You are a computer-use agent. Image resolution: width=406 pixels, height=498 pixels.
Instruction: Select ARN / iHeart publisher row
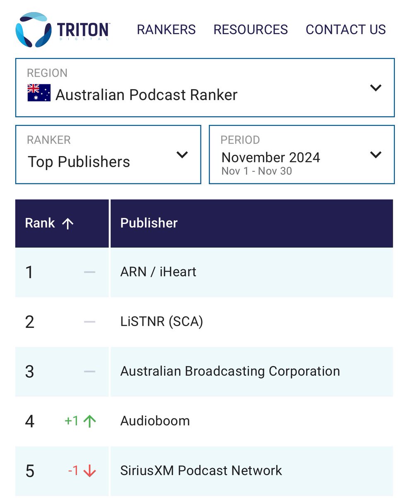pos(204,272)
